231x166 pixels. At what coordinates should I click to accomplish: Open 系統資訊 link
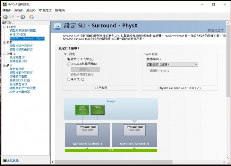[13, 160]
